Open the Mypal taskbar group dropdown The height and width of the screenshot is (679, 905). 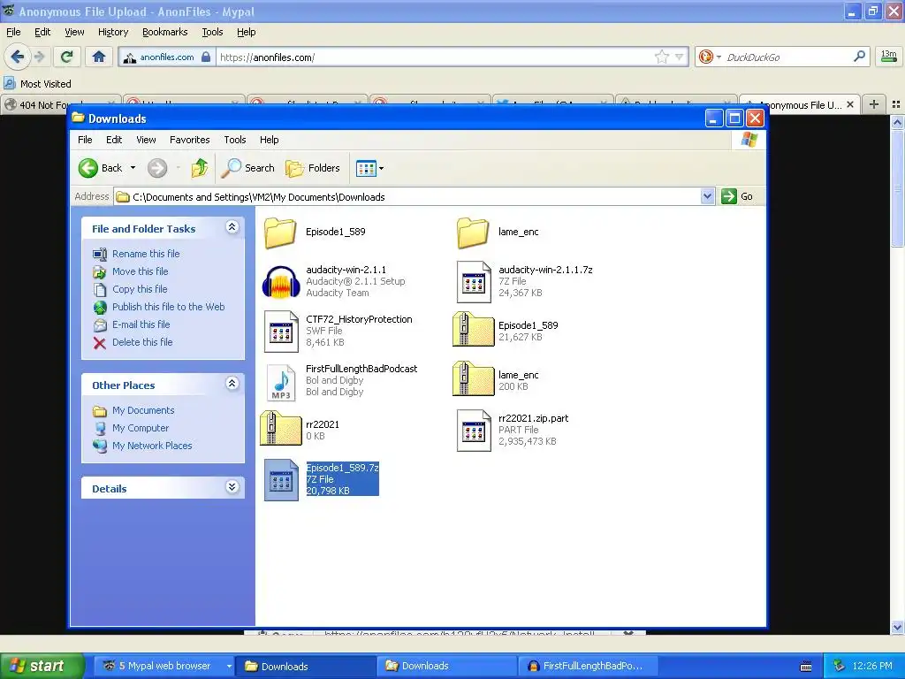pos(229,667)
